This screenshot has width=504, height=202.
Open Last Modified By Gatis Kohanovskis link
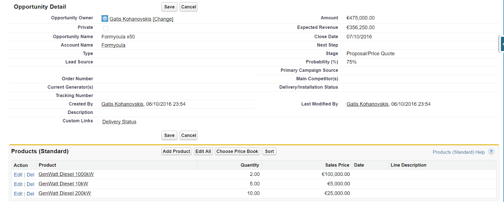[x=368, y=104]
